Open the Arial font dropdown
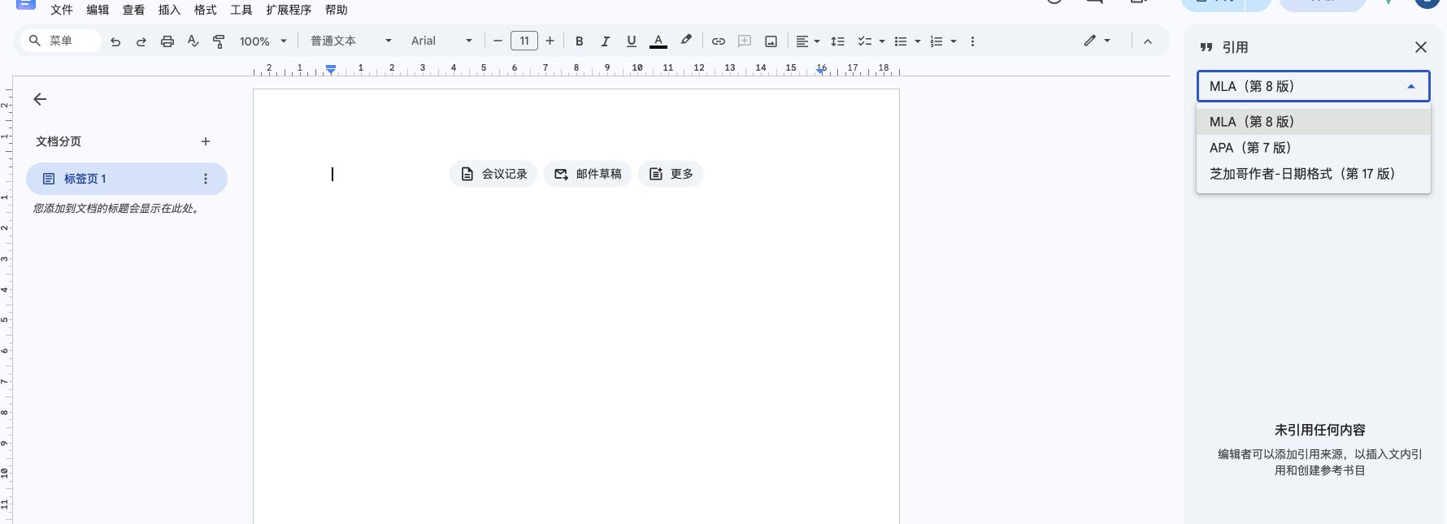The image size is (1447, 524). [441, 41]
